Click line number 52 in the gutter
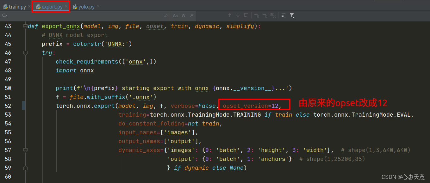Screen dimensions: 430x183 (x=8, y=106)
